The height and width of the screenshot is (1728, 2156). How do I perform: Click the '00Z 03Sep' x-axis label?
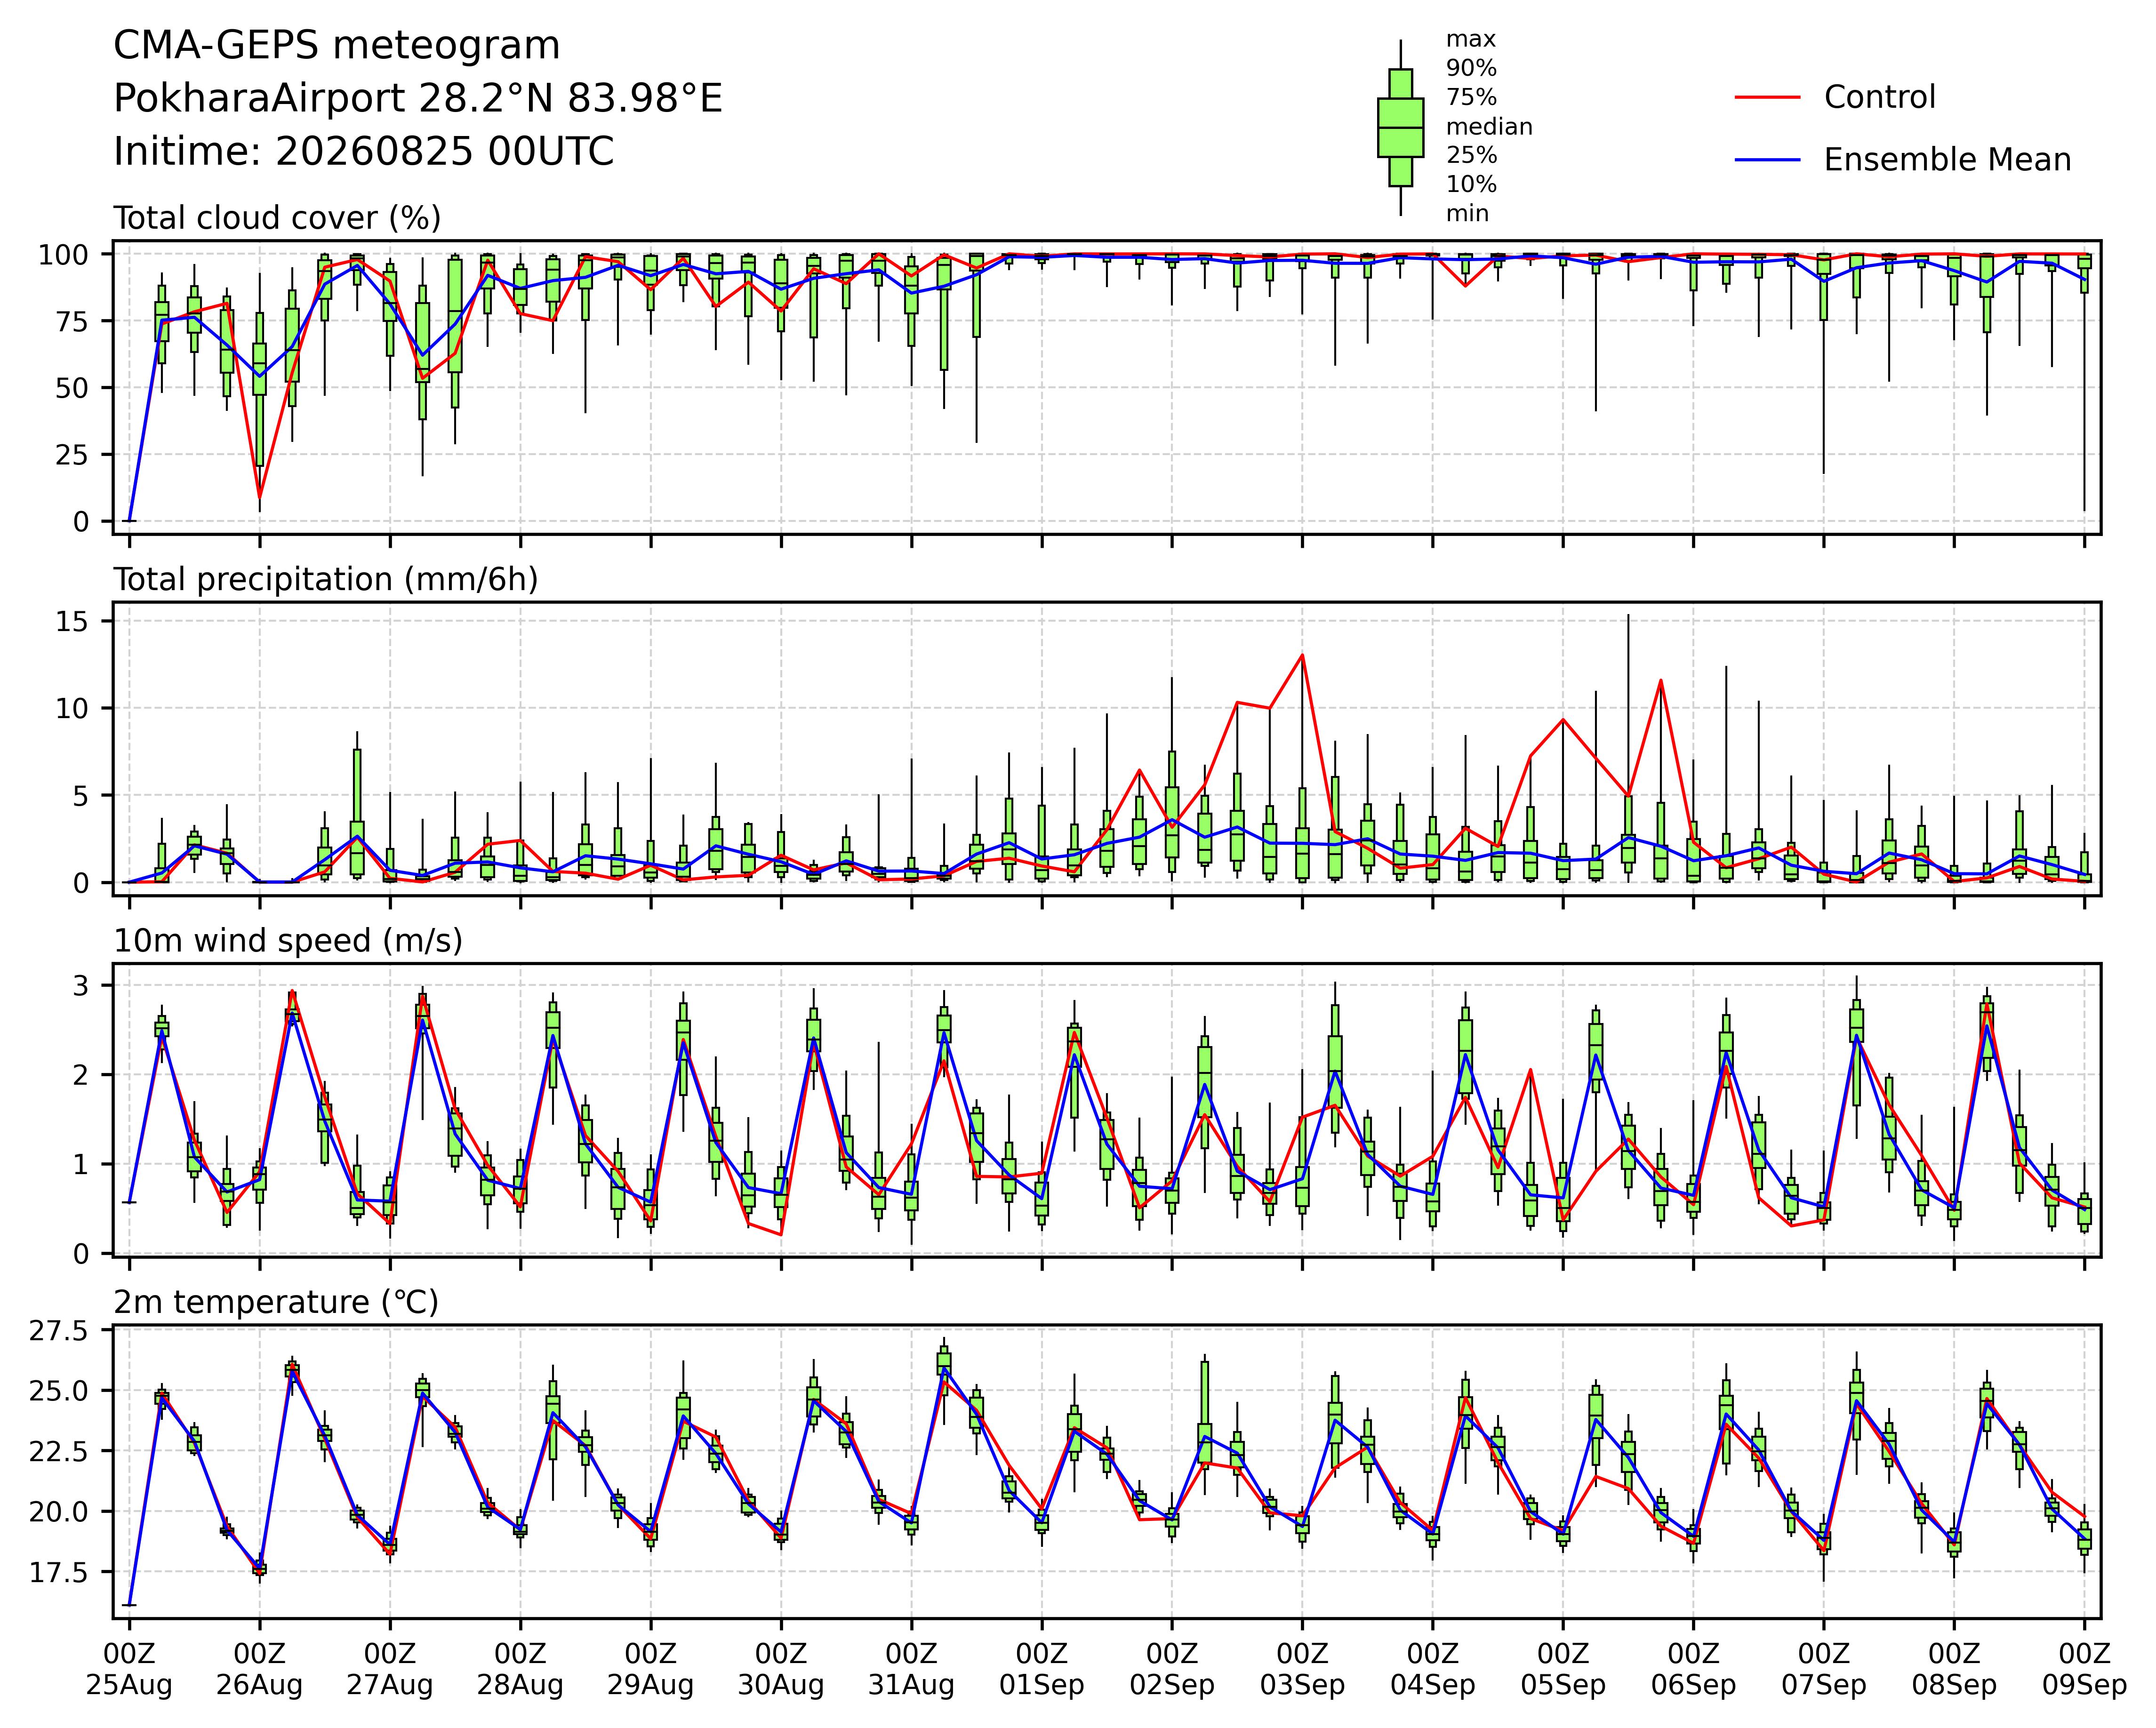pyautogui.click(x=1302, y=1669)
